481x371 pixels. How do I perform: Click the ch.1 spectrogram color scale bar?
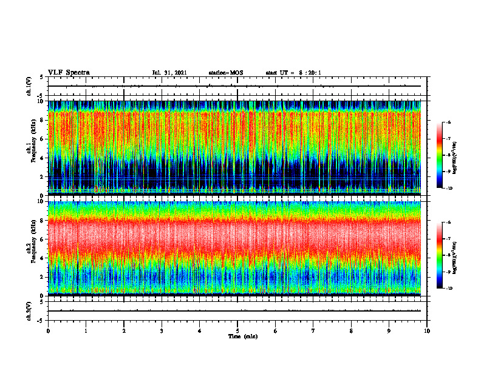pos(439,155)
